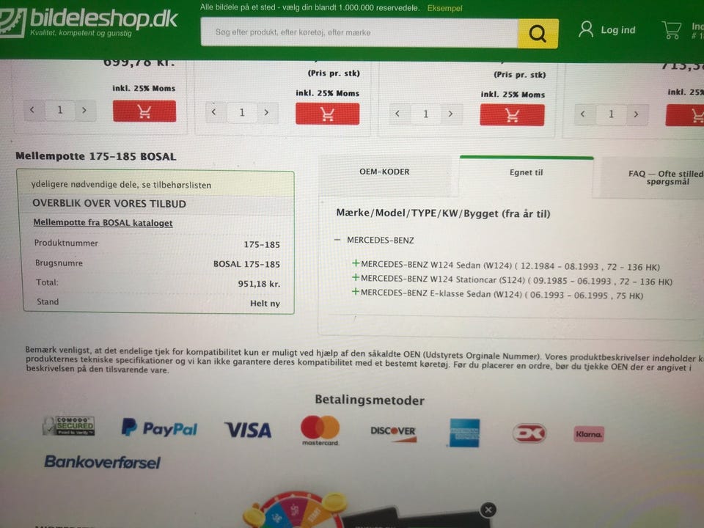Close the prize wheel popup
The width and height of the screenshot is (704, 528).
coord(488,510)
